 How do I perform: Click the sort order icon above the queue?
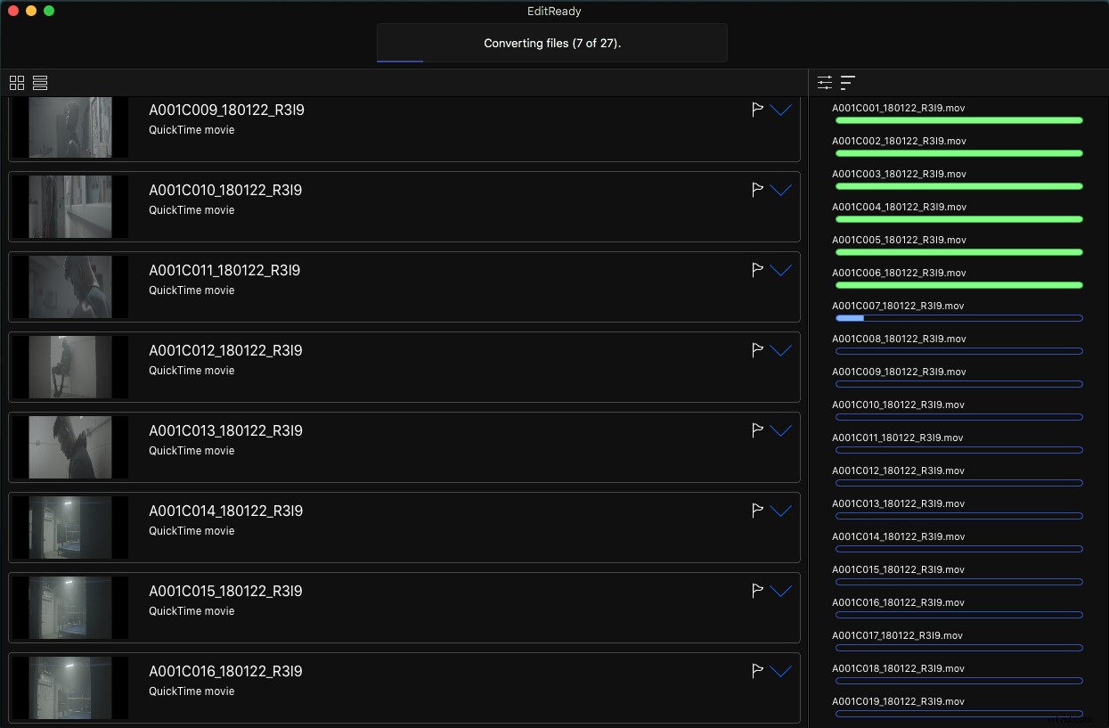pyautogui.click(x=847, y=82)
